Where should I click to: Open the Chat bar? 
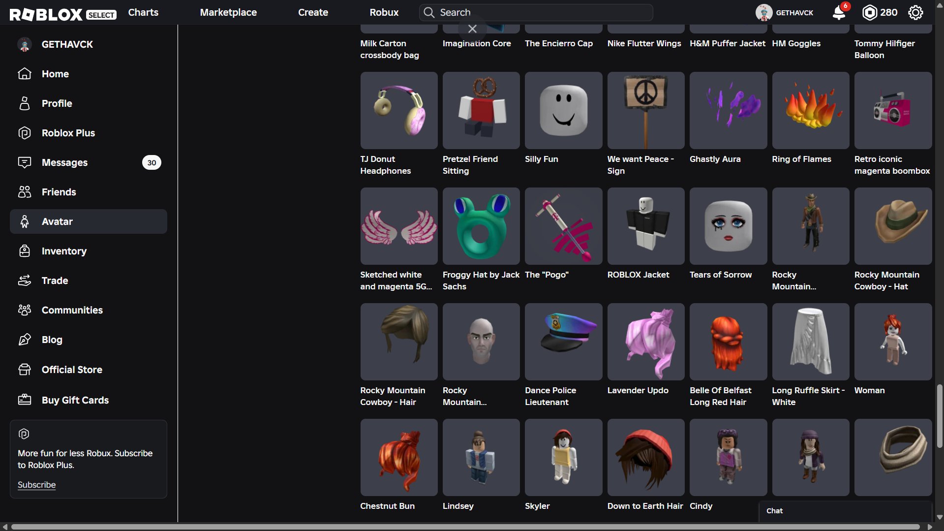[x=845, y=511]
